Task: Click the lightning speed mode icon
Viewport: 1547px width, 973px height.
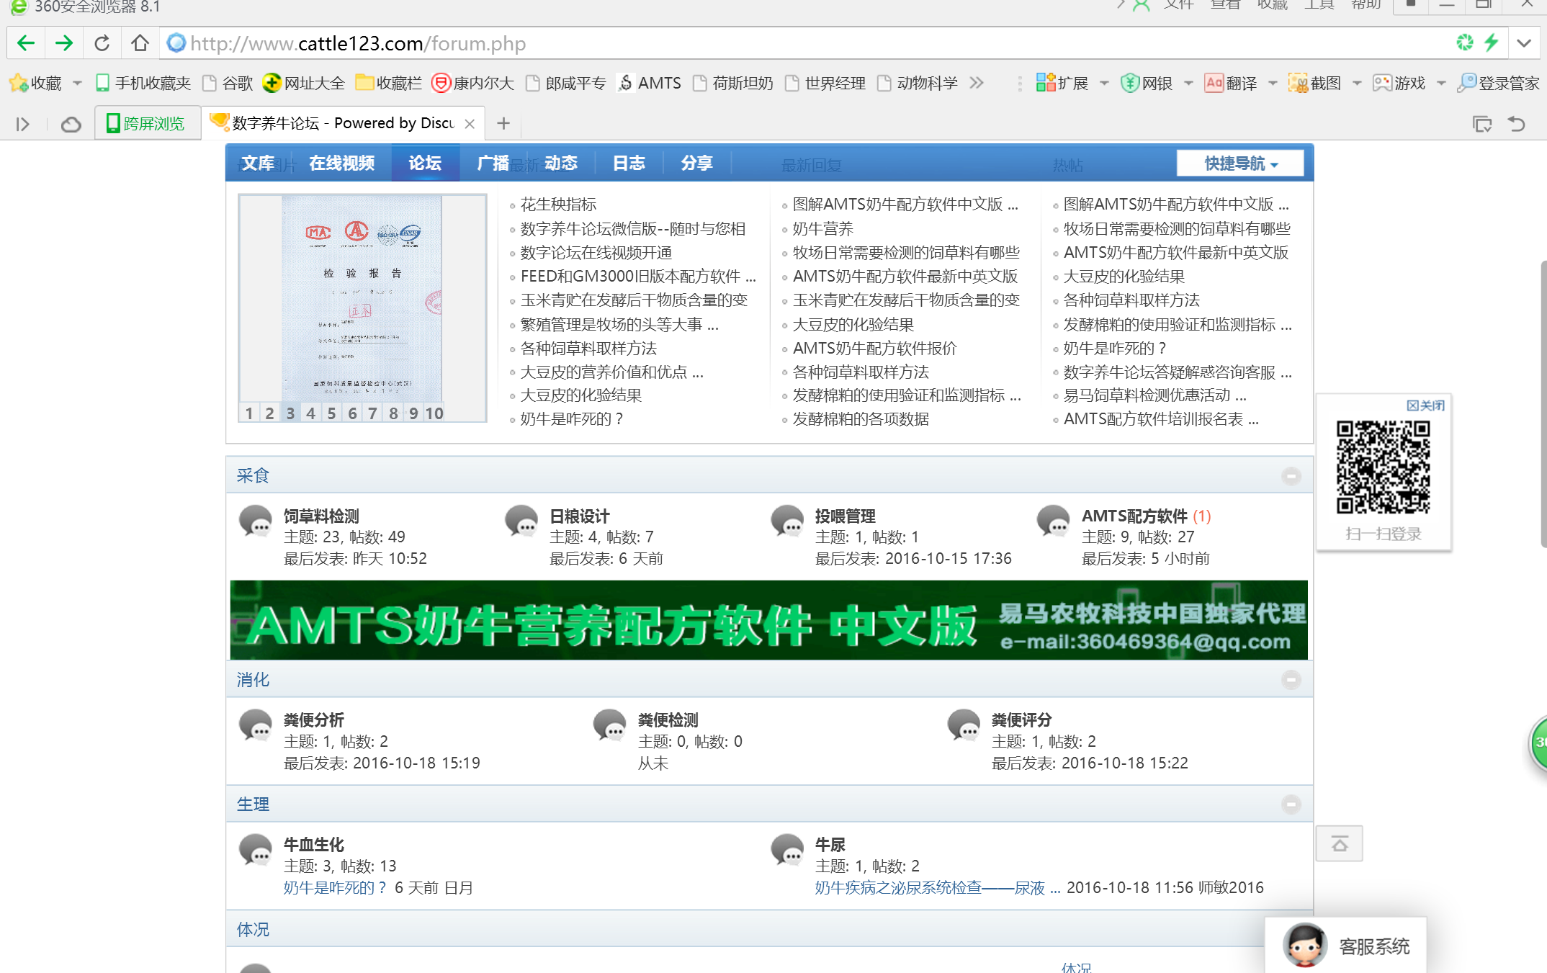Action: coord(1492,42)
